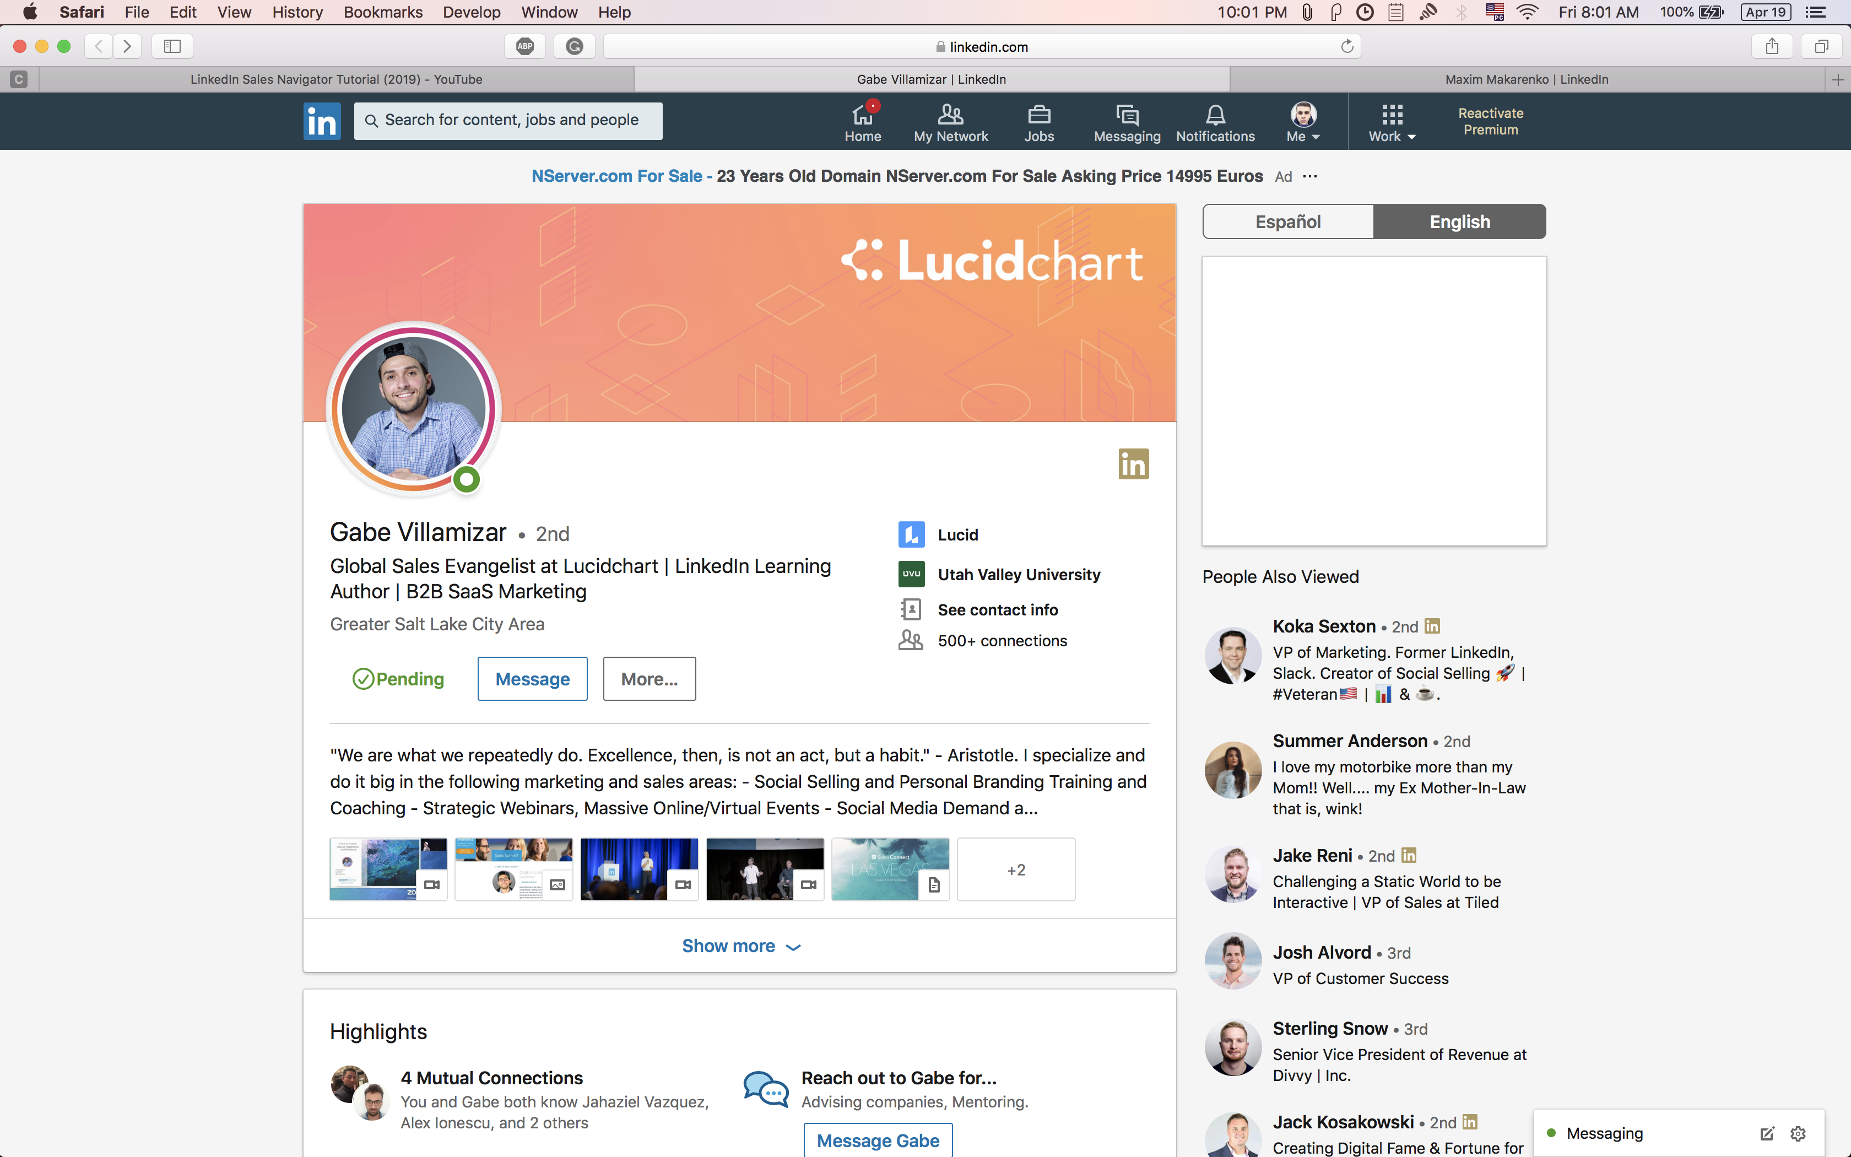Switch profile language to Español
This screenshot has width=1851, height=1157.
point(1288,222)
